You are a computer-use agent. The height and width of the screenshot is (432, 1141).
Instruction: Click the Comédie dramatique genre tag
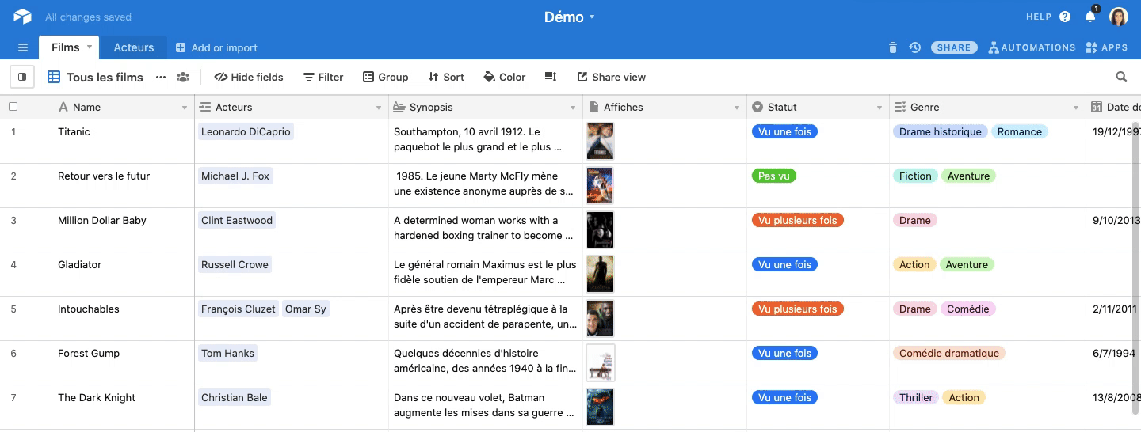tap(949, 354)
